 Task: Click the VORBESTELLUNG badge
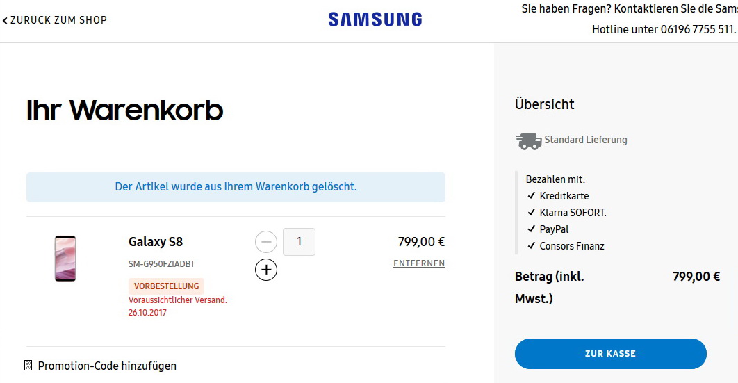(167, 286)
